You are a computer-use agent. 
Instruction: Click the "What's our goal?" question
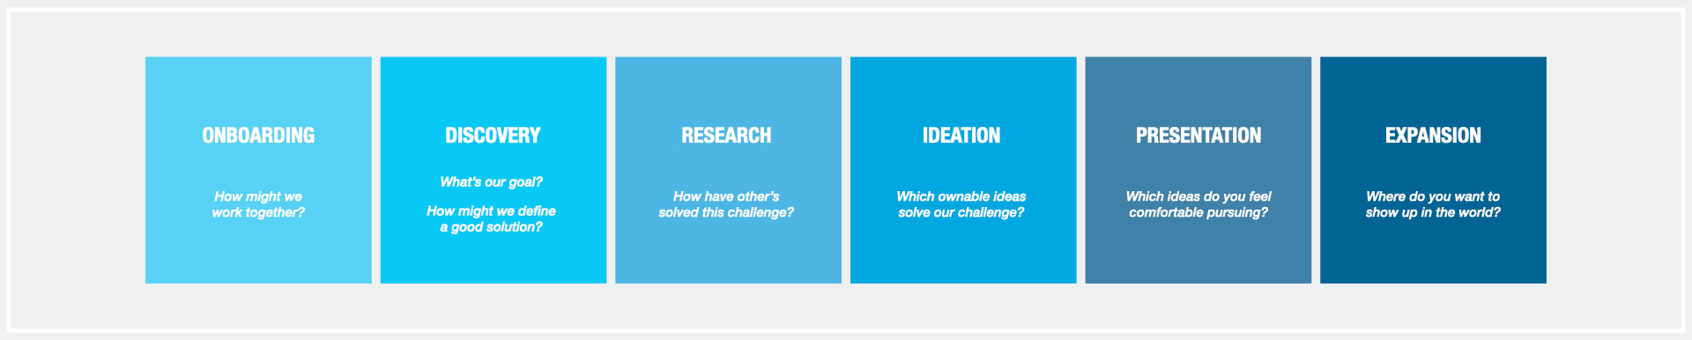492,182
